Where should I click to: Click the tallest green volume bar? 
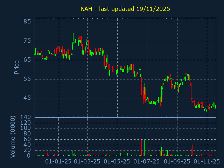(161, 149)
